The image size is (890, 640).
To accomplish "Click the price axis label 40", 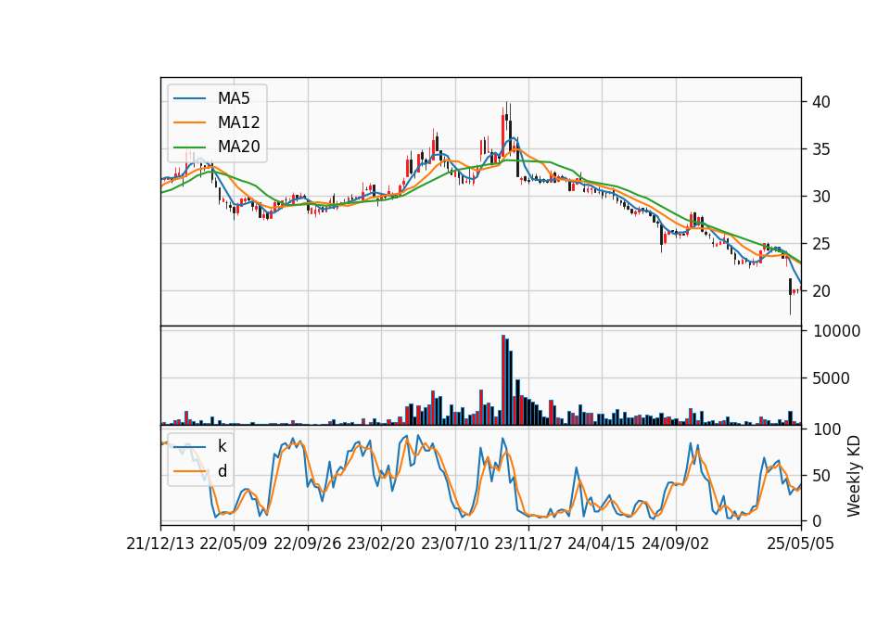I will 821,102.
